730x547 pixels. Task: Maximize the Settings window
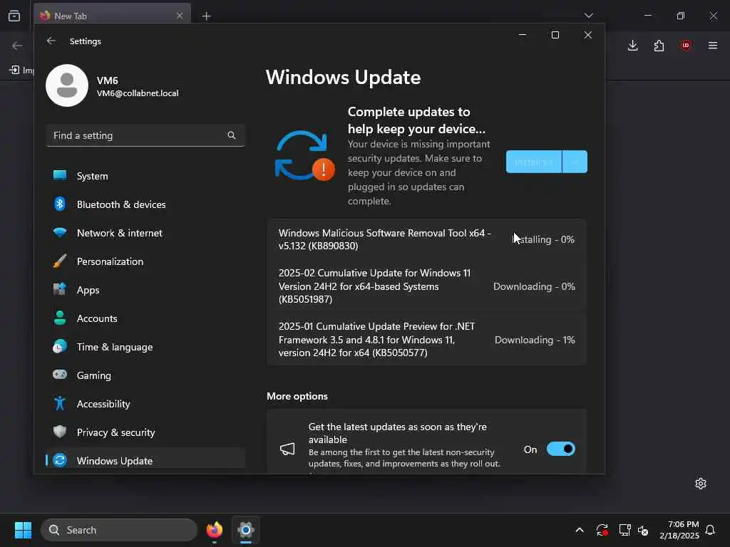point(555,35)
